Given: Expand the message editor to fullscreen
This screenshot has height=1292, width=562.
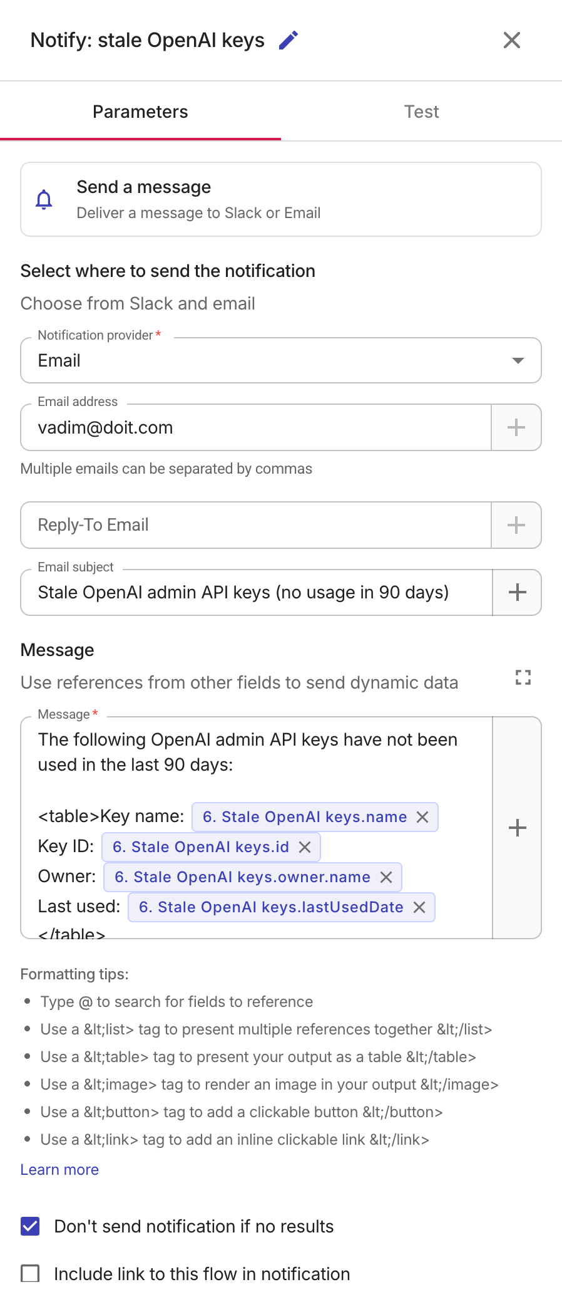Looking at the screenshot, I should pos(523,677).
